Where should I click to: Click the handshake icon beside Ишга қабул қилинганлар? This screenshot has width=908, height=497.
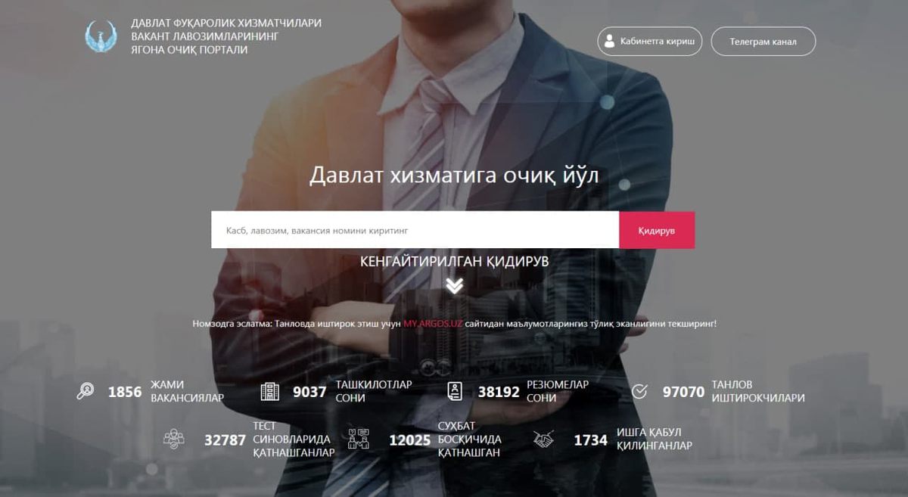543,440
